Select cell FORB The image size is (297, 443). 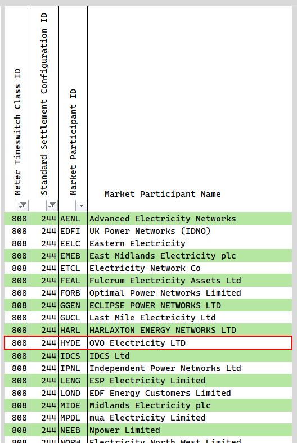[73, 293]
